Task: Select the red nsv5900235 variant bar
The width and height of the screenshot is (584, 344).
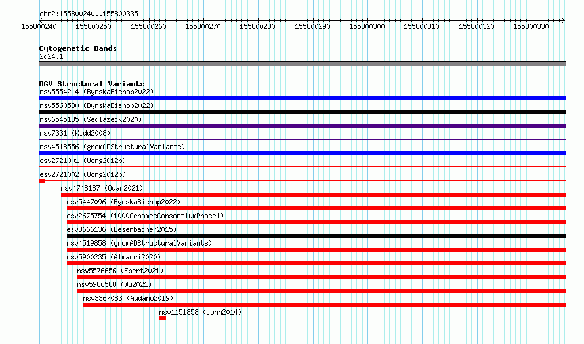Action: click(x=316, y=263)
